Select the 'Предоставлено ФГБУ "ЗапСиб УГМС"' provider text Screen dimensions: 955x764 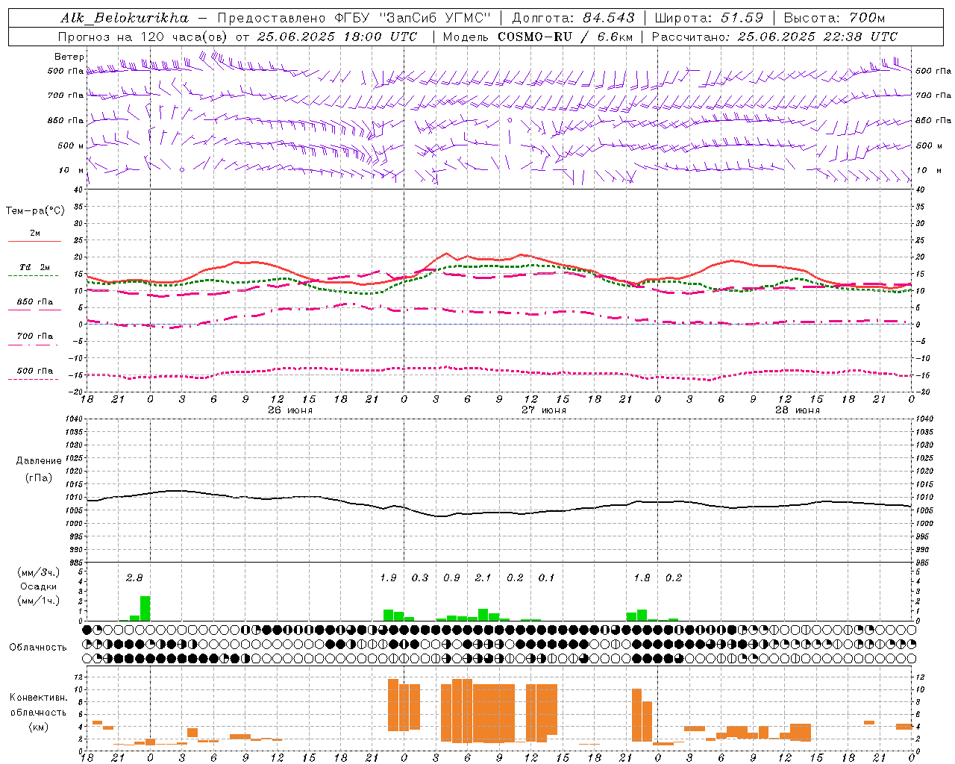[x=354, y=18]
